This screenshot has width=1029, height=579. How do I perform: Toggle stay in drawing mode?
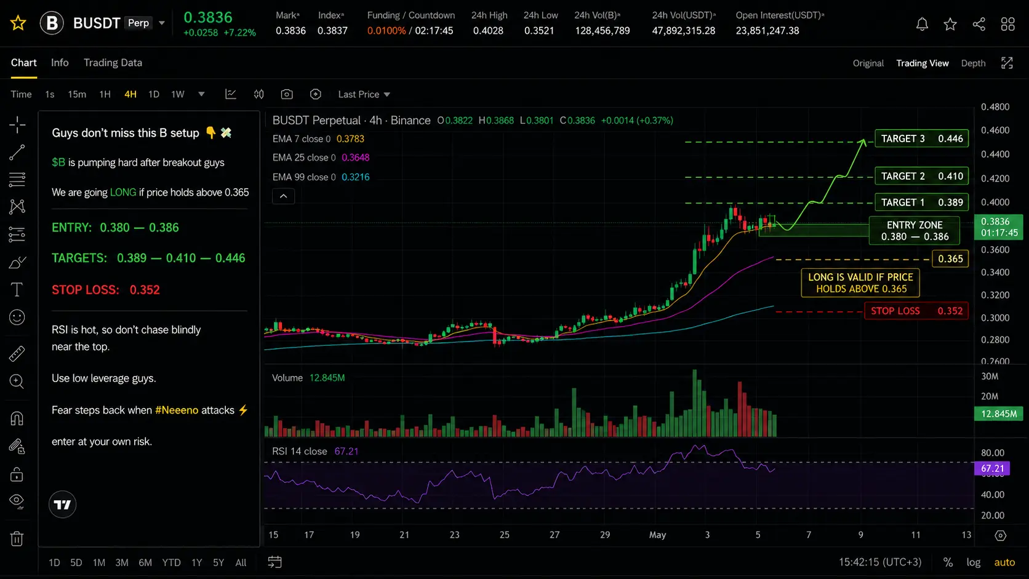(x=17, y=447)
